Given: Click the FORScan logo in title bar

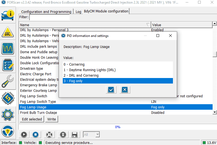Looking at the screenshot, I should (4, 2).
